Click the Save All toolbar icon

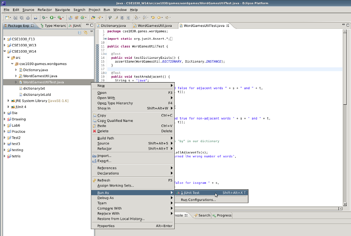coord(22,18)
